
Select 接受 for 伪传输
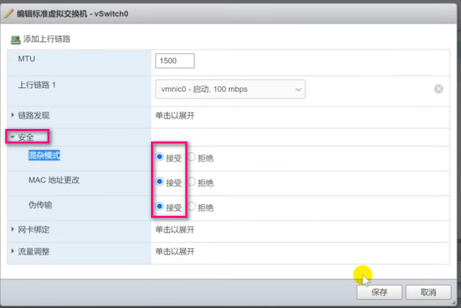(x=160, y=207)
